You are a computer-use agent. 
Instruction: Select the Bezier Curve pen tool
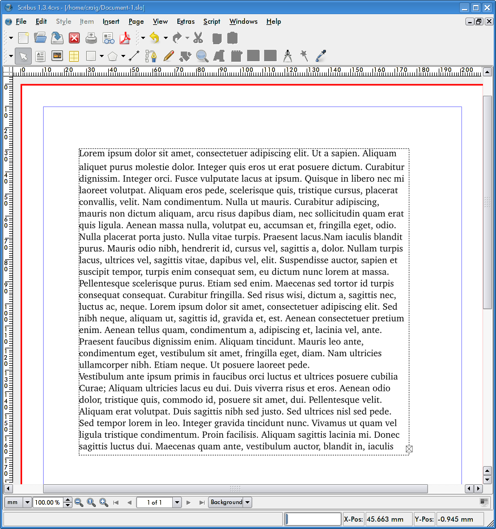(x=151, y=56)
